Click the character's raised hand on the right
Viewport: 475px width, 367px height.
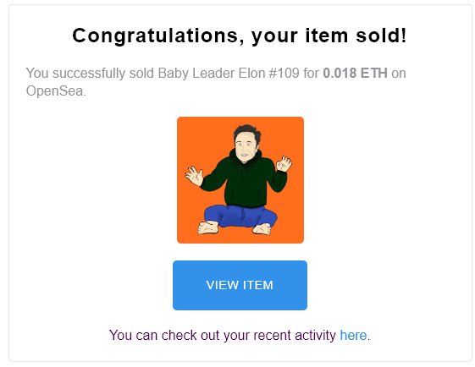284,164
